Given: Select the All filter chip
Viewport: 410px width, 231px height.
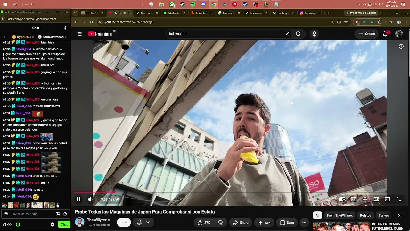Looking at the screenshot, I should [317, 215].
